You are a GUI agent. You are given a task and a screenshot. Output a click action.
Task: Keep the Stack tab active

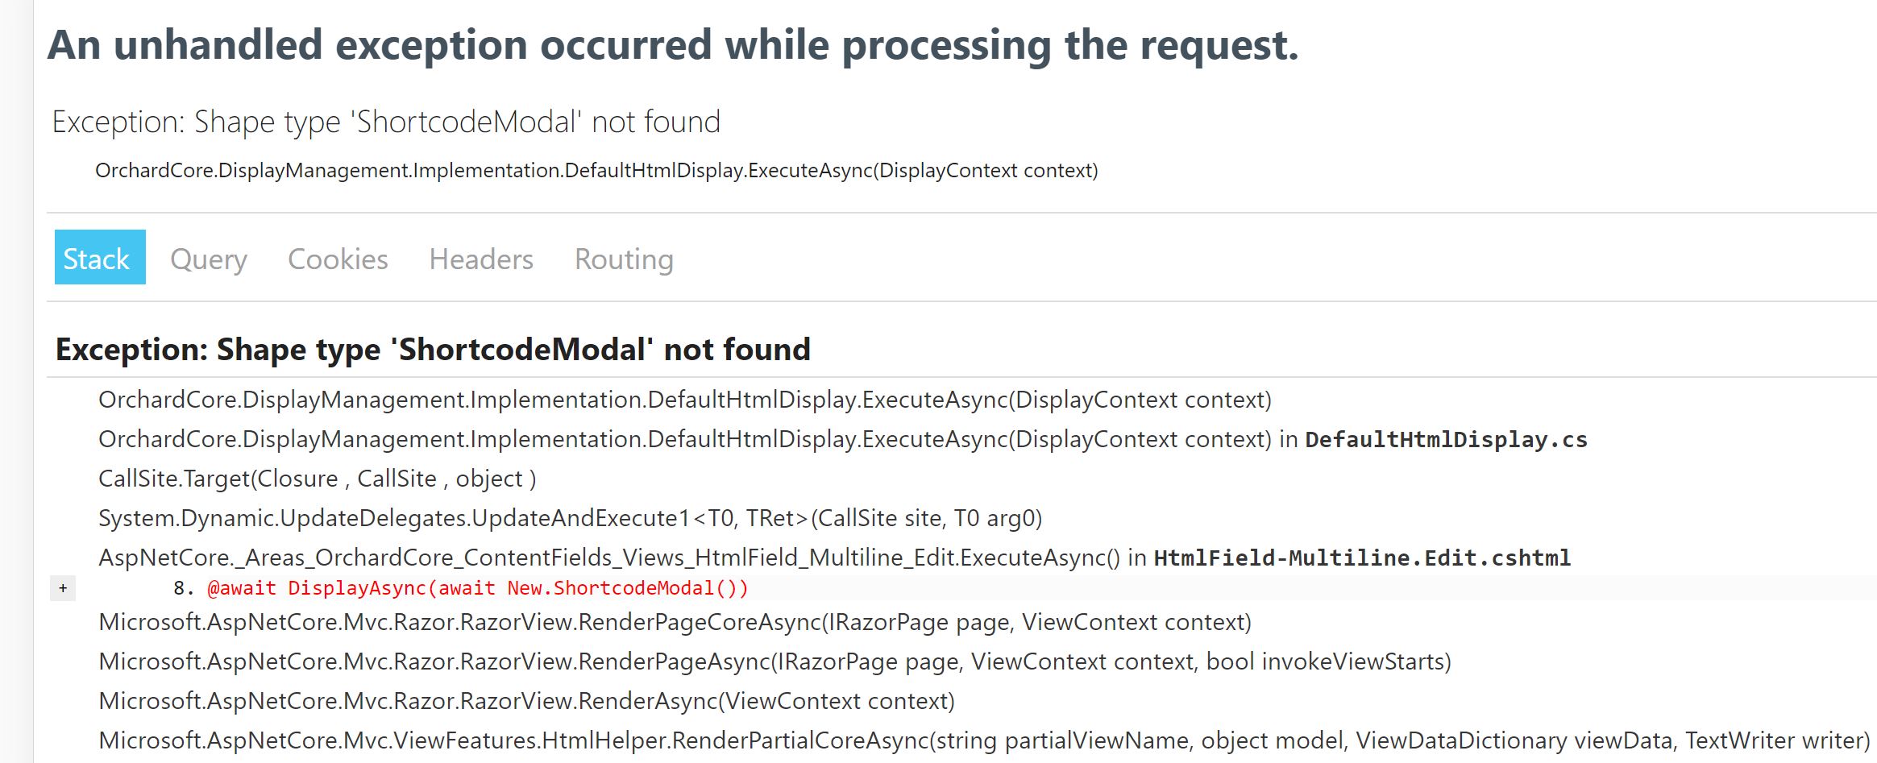tap(98, 259)
